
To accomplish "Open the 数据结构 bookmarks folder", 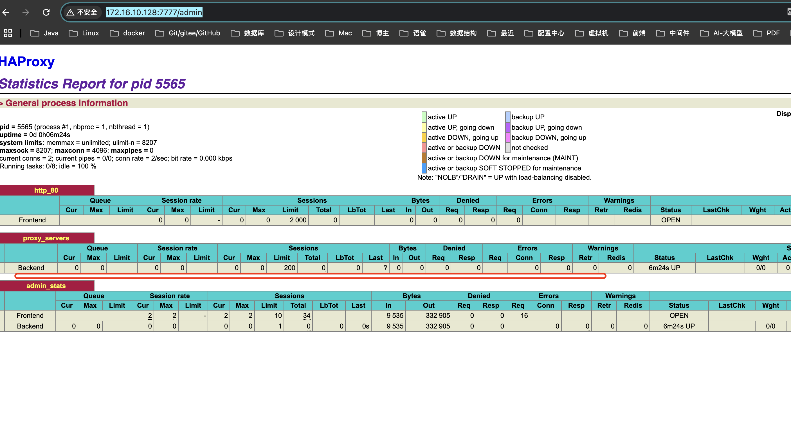I will click(457, 33).
